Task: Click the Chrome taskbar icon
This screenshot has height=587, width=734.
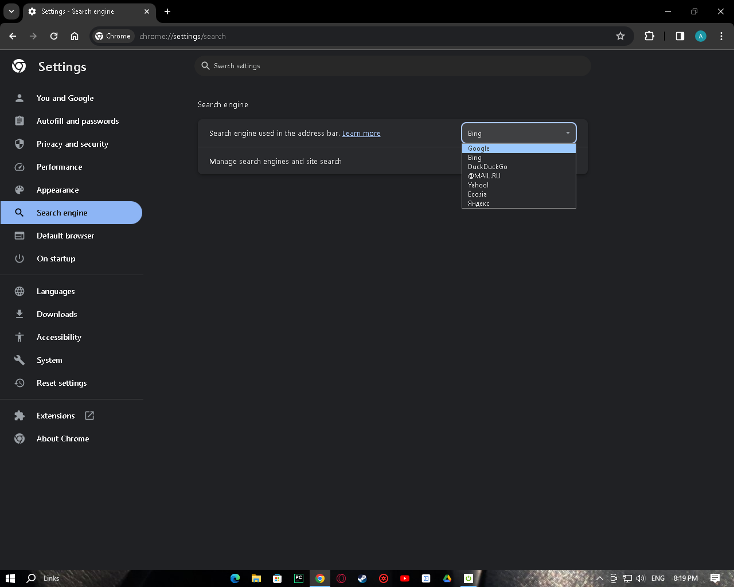Action: [x=320, y=578]
